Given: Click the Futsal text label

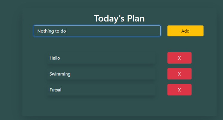Looking at the screenshot, I should click(56, 90).
